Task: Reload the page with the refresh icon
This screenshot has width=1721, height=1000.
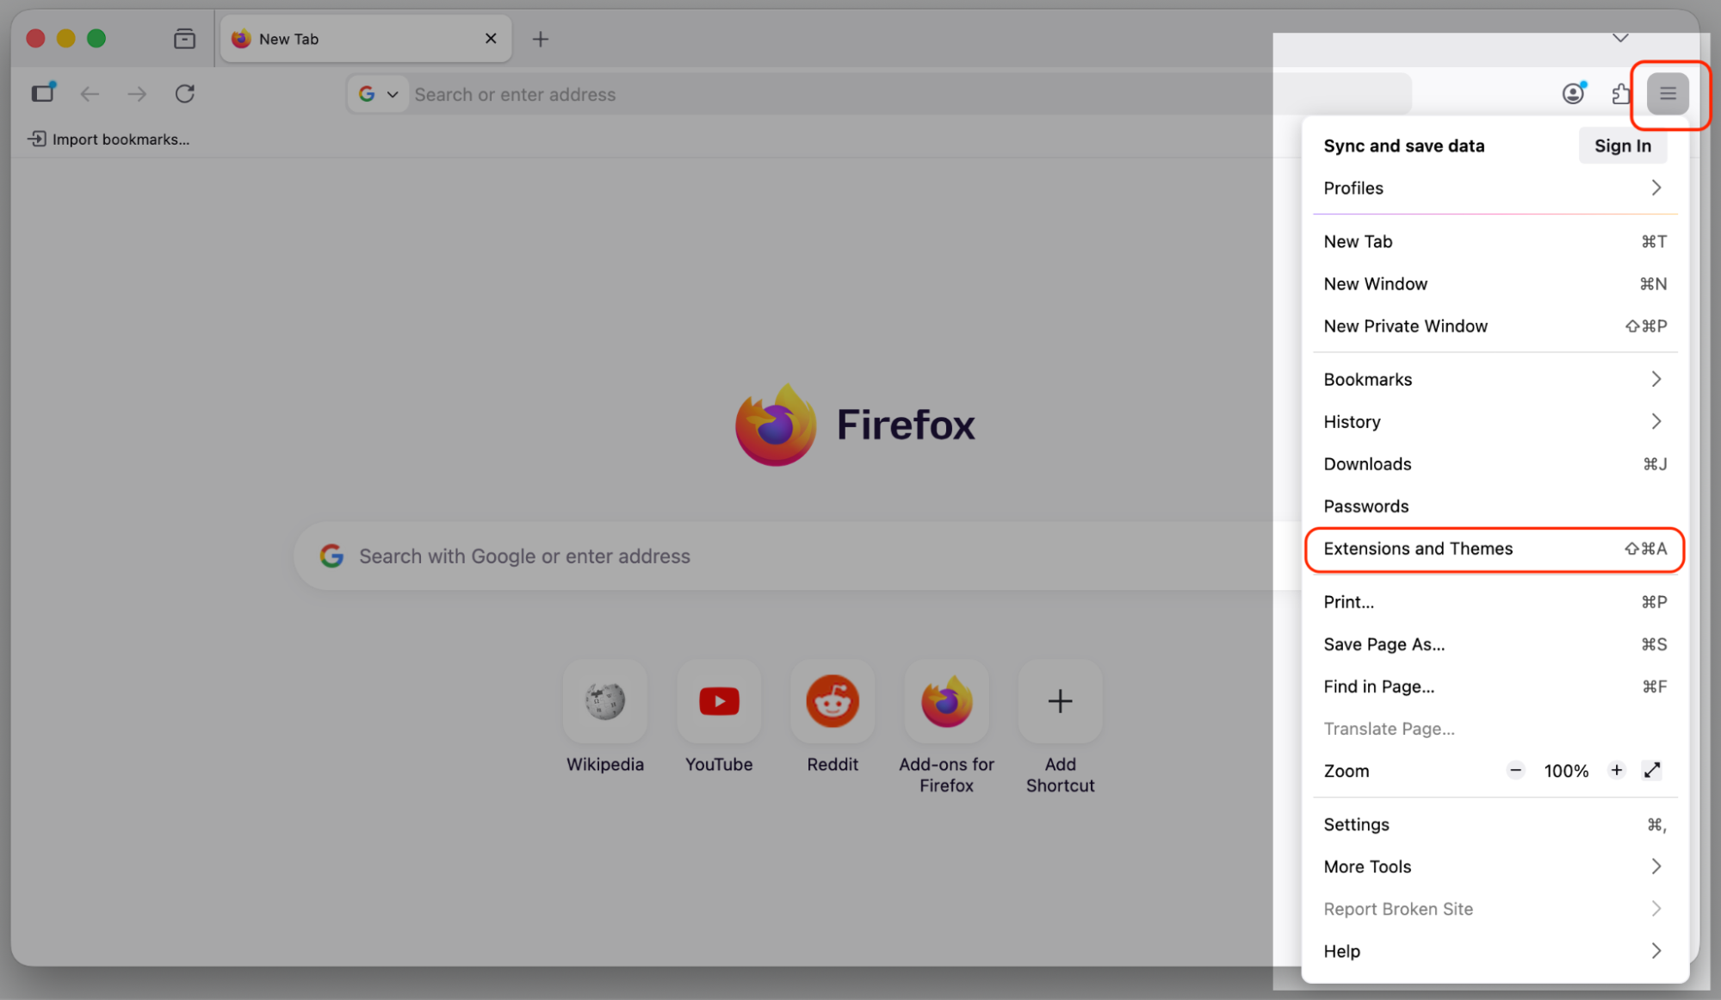Action: tap(185, 94)
